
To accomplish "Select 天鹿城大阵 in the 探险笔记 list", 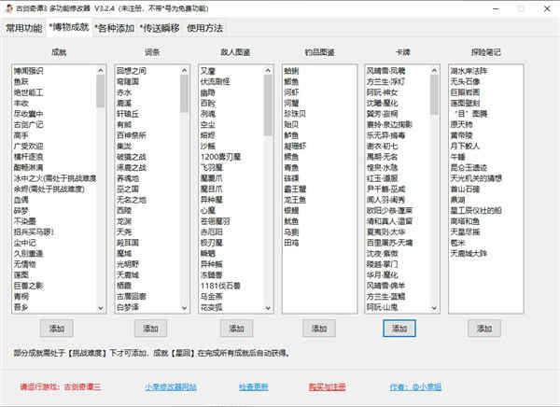I will (x=469, y=253).
